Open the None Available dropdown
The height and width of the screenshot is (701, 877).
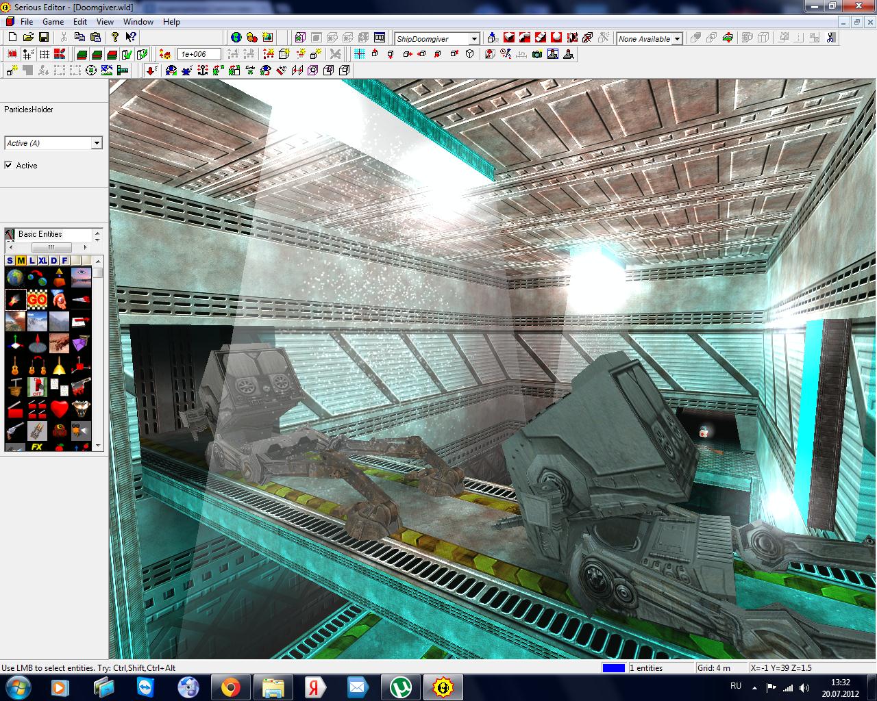(x=677, y=39)
